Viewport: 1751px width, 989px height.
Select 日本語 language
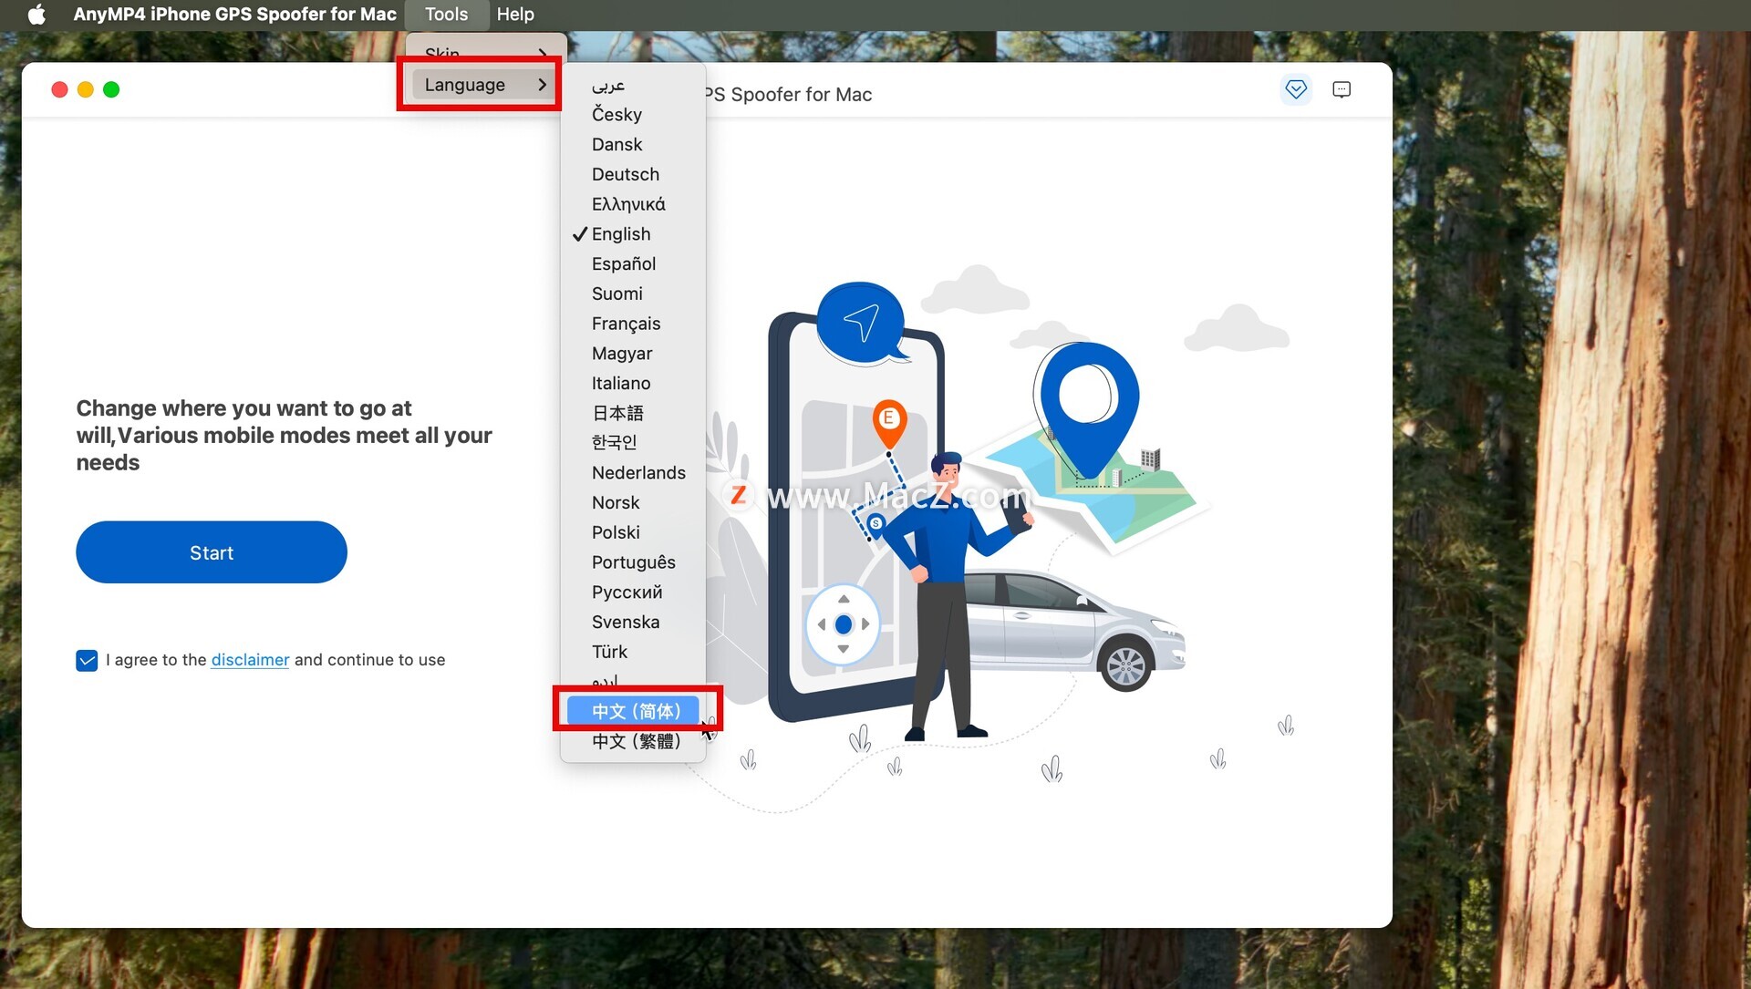633,414
